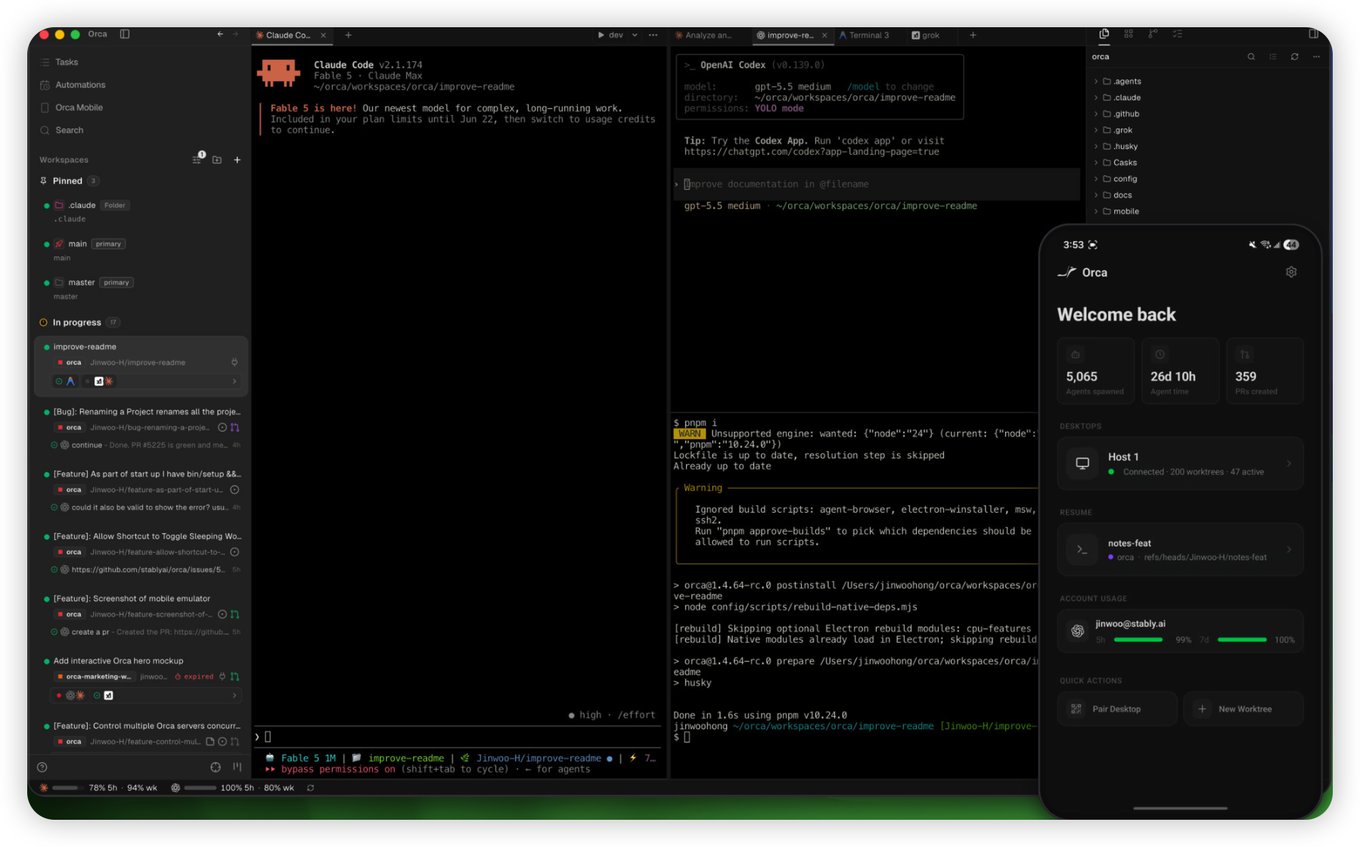Open workspace filter options with badge
The width and height of the screenshot is (1360, 847).
197,159
